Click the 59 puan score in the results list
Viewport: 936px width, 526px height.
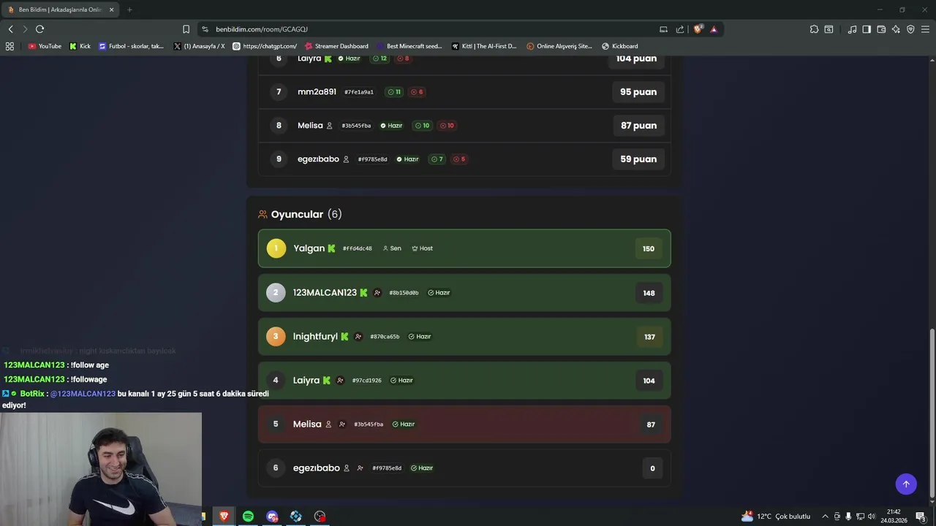coord(638,159)
